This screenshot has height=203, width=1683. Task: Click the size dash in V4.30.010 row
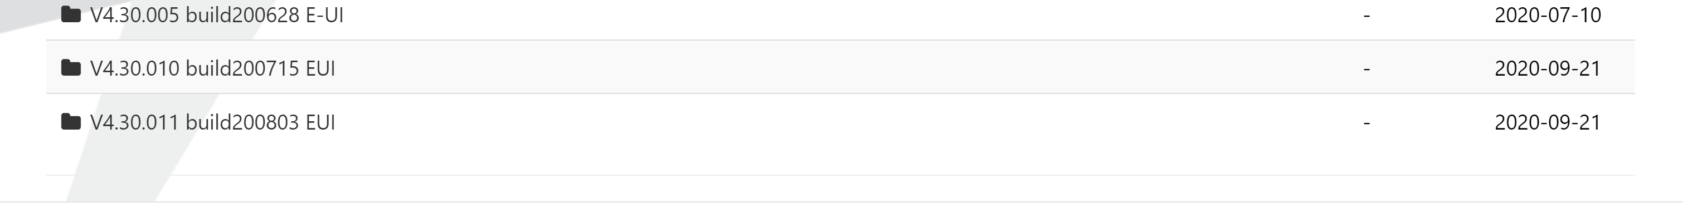1367,68
